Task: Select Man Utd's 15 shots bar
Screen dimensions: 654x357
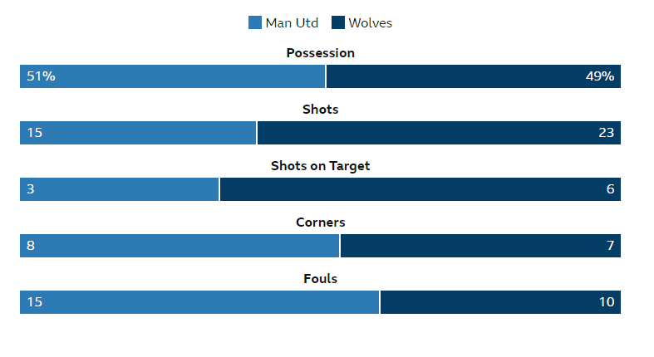Action: click(138, 133)
